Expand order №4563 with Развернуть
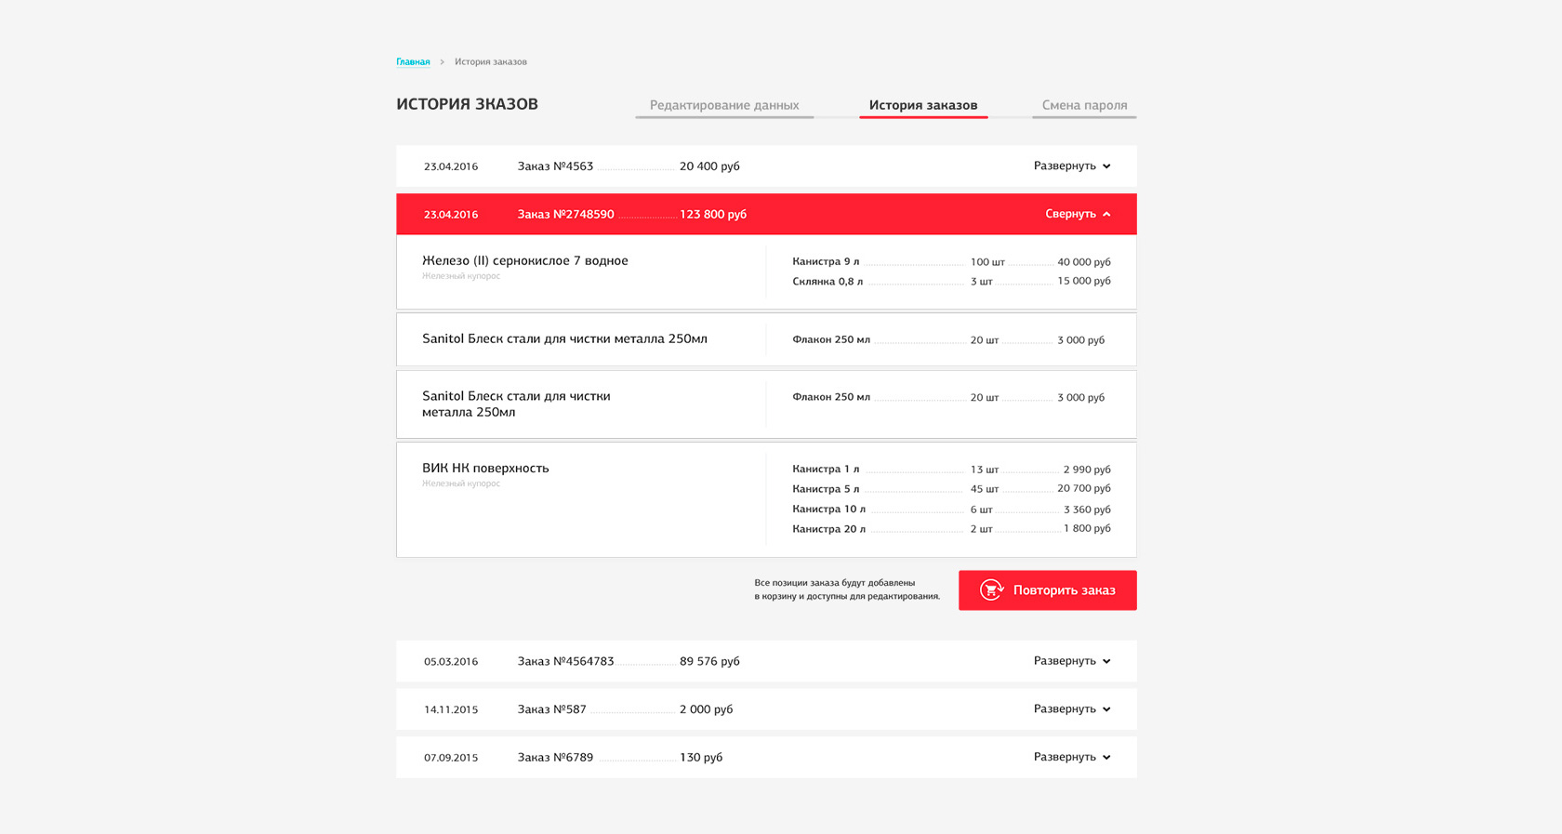 pos(1072,165)
